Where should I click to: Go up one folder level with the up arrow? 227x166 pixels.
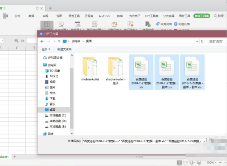59,41
